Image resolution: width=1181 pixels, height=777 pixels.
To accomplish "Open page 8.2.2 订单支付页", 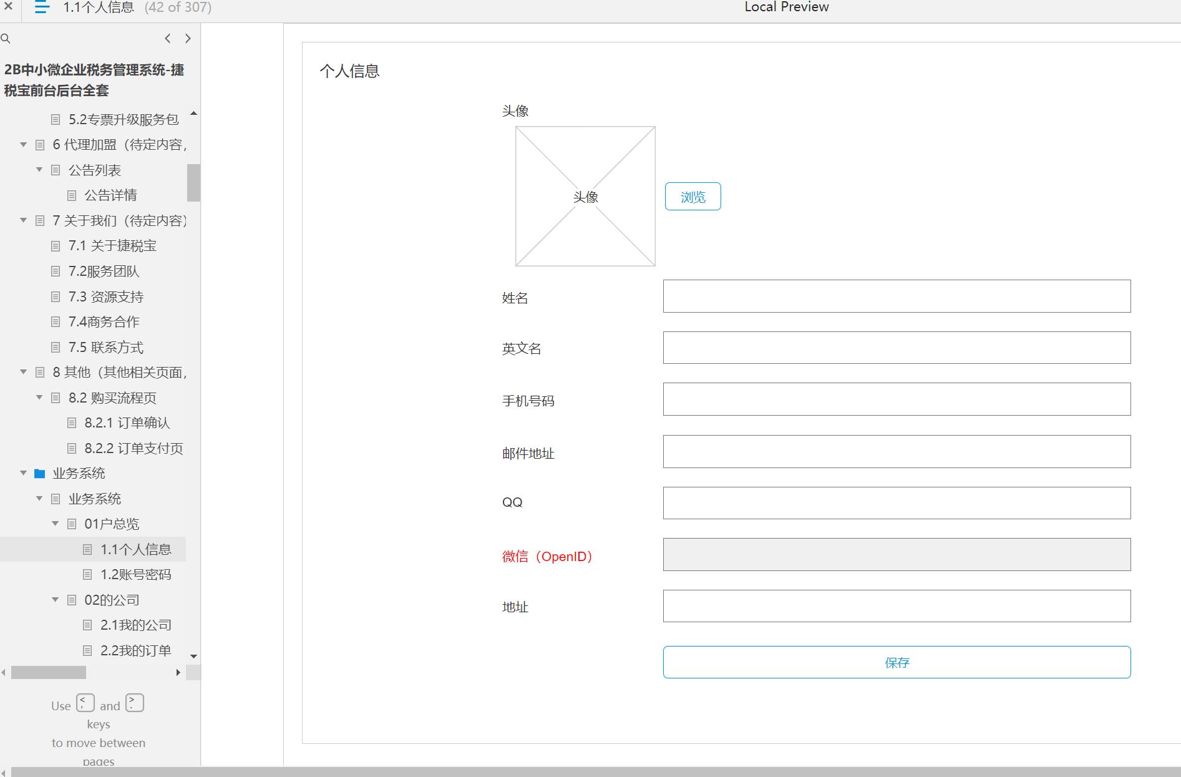I will pos(134,449).
